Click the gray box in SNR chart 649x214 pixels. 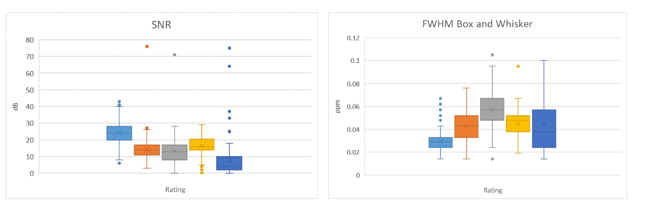175,152
